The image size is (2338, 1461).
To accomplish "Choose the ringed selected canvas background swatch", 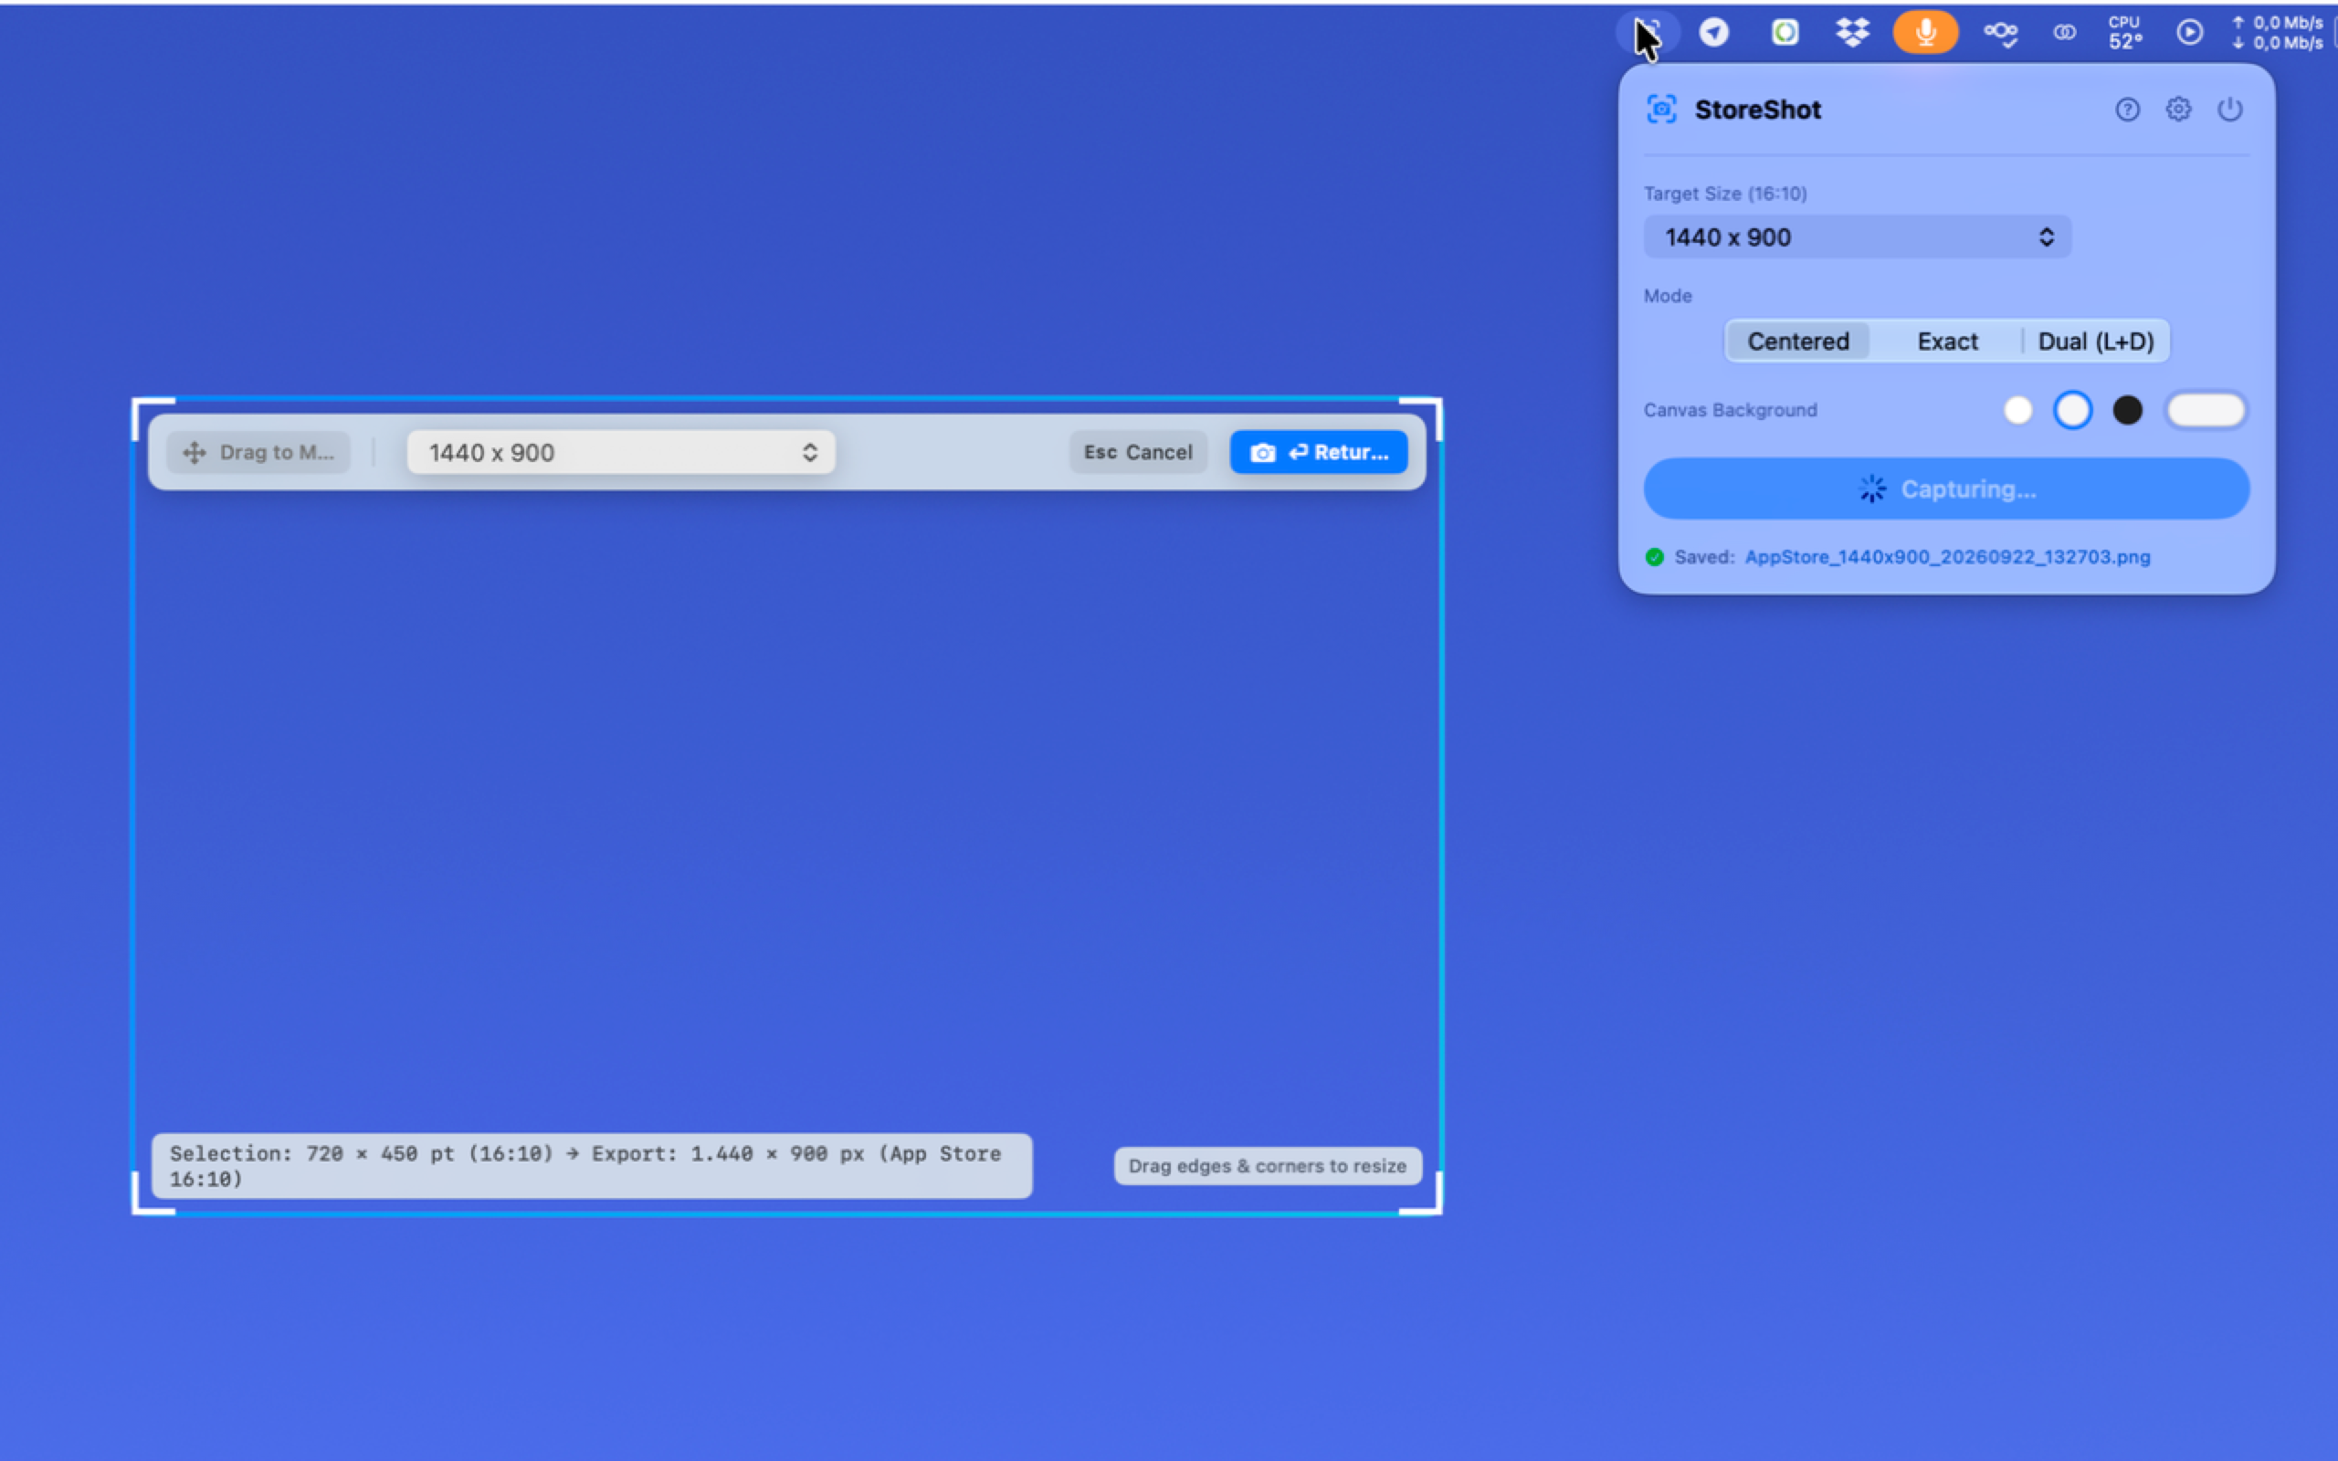I will (x=2072, y=410).
